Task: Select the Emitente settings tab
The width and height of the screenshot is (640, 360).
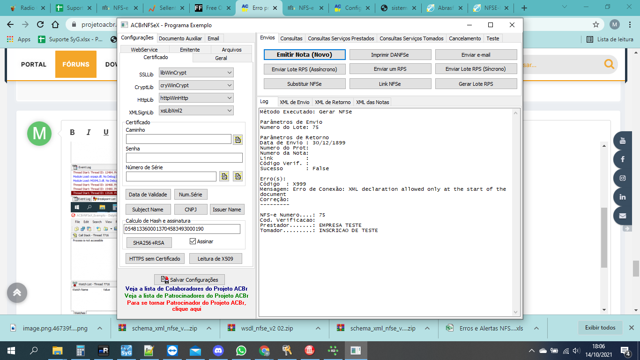Action: pyautogui.click(x=190, y=49)
